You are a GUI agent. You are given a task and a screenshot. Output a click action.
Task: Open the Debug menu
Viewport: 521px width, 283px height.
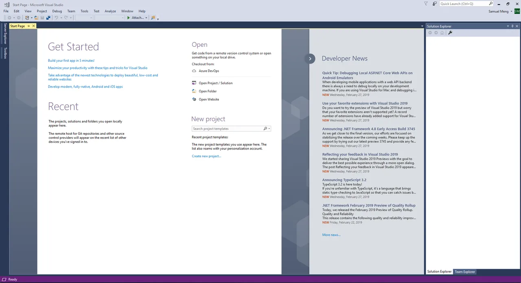click(57, 11)
